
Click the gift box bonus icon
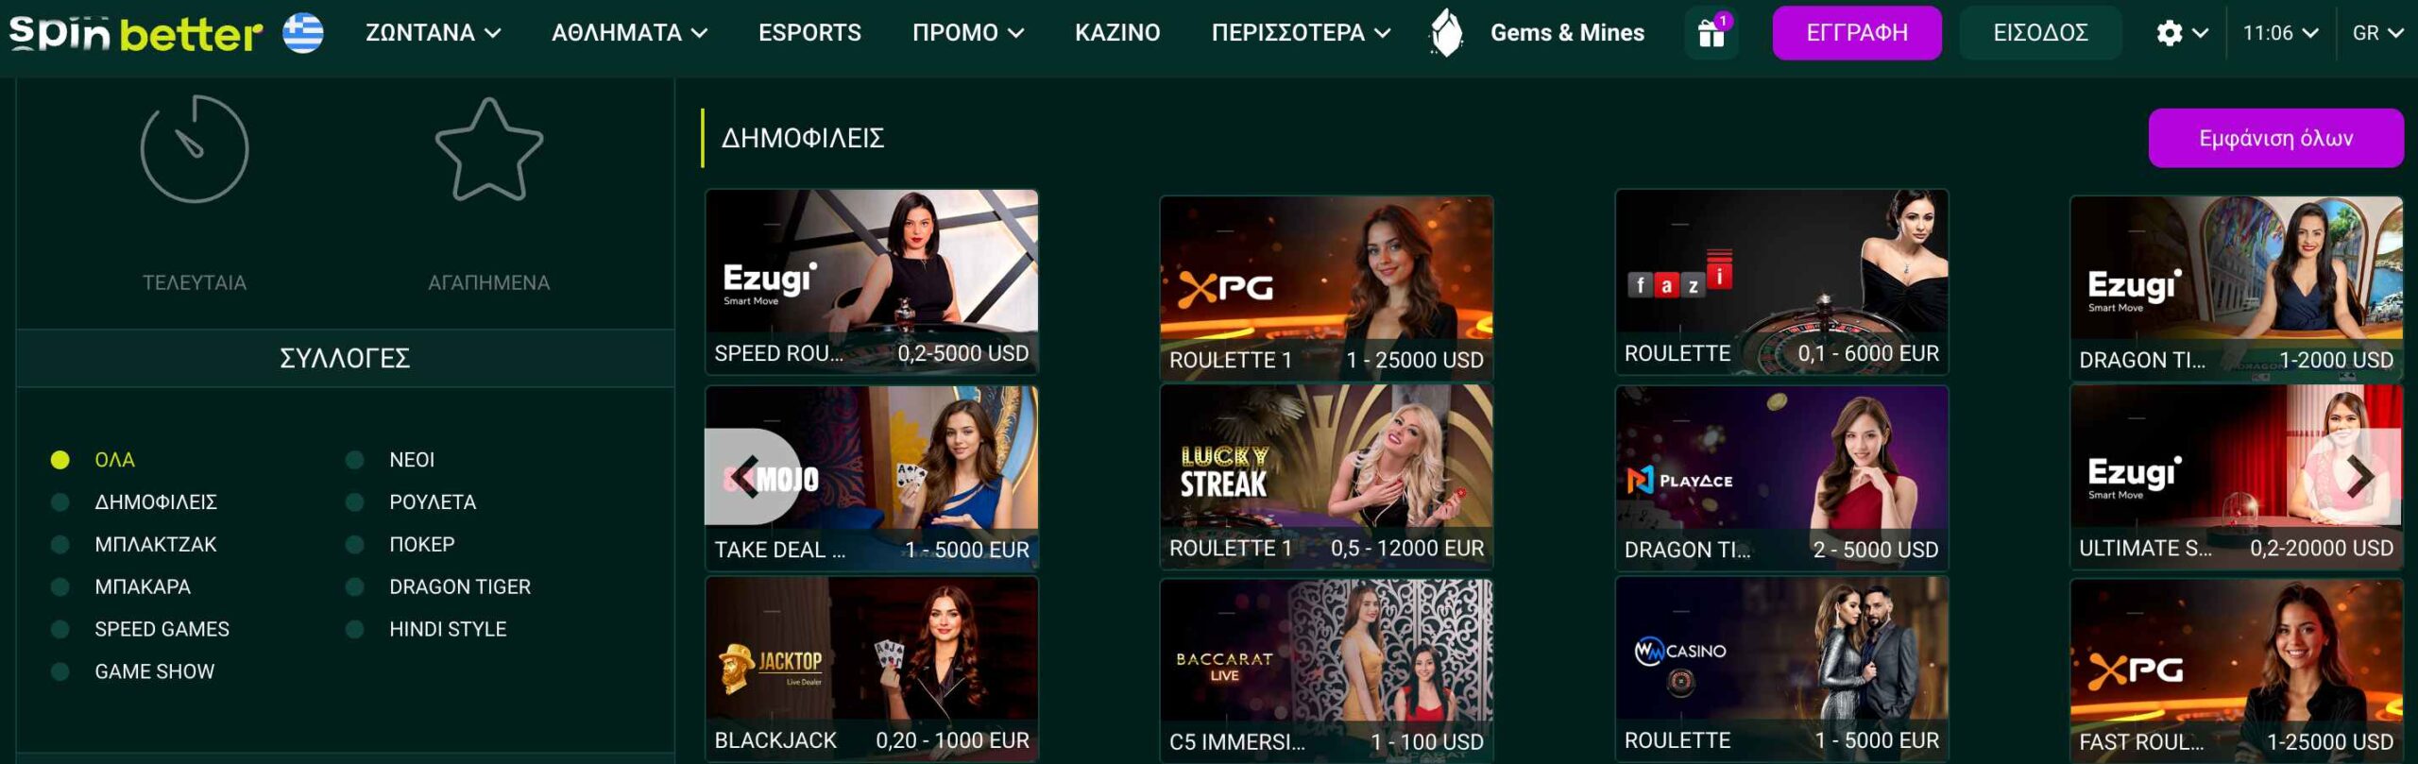(1711, 33)
